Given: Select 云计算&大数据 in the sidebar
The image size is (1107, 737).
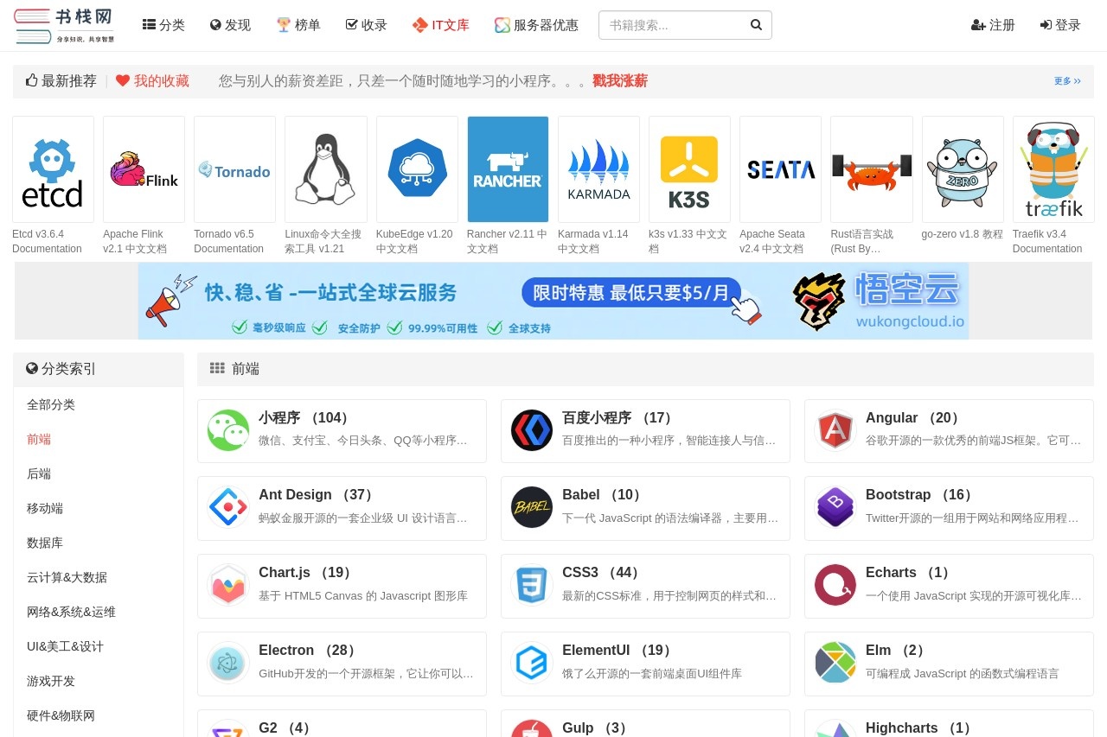Looking at the screenshot, I should 67,577.
